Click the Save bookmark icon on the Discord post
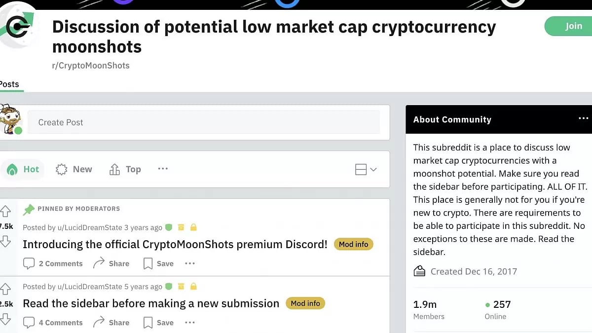Screen dimensions: 592x333 coord(147,263)
